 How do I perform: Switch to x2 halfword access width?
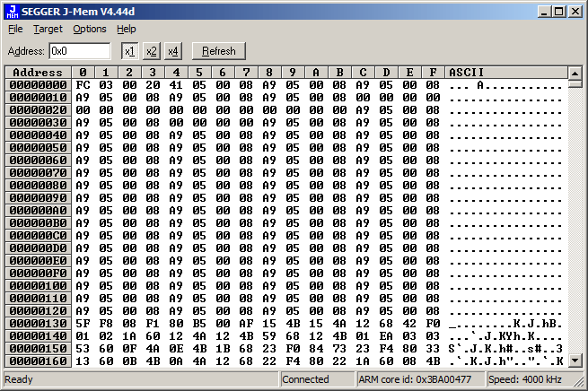tap(151, 51)
